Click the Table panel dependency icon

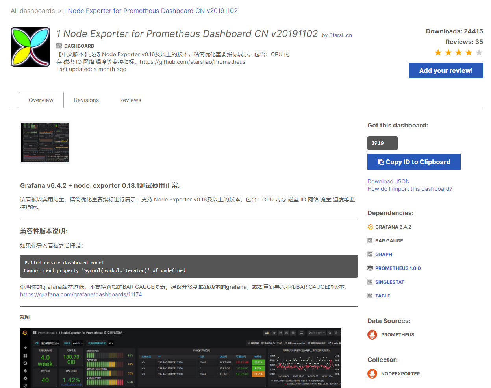click(370, 296)
